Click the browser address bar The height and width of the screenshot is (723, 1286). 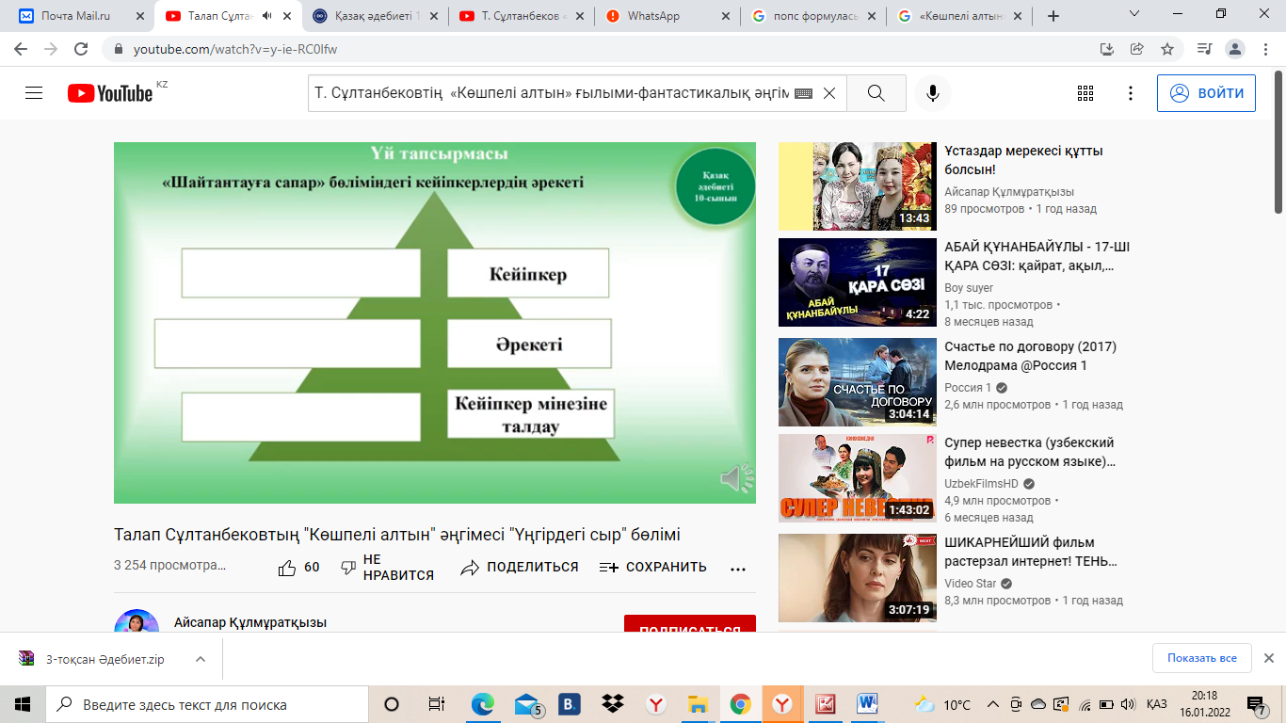[x=603, y=49]
